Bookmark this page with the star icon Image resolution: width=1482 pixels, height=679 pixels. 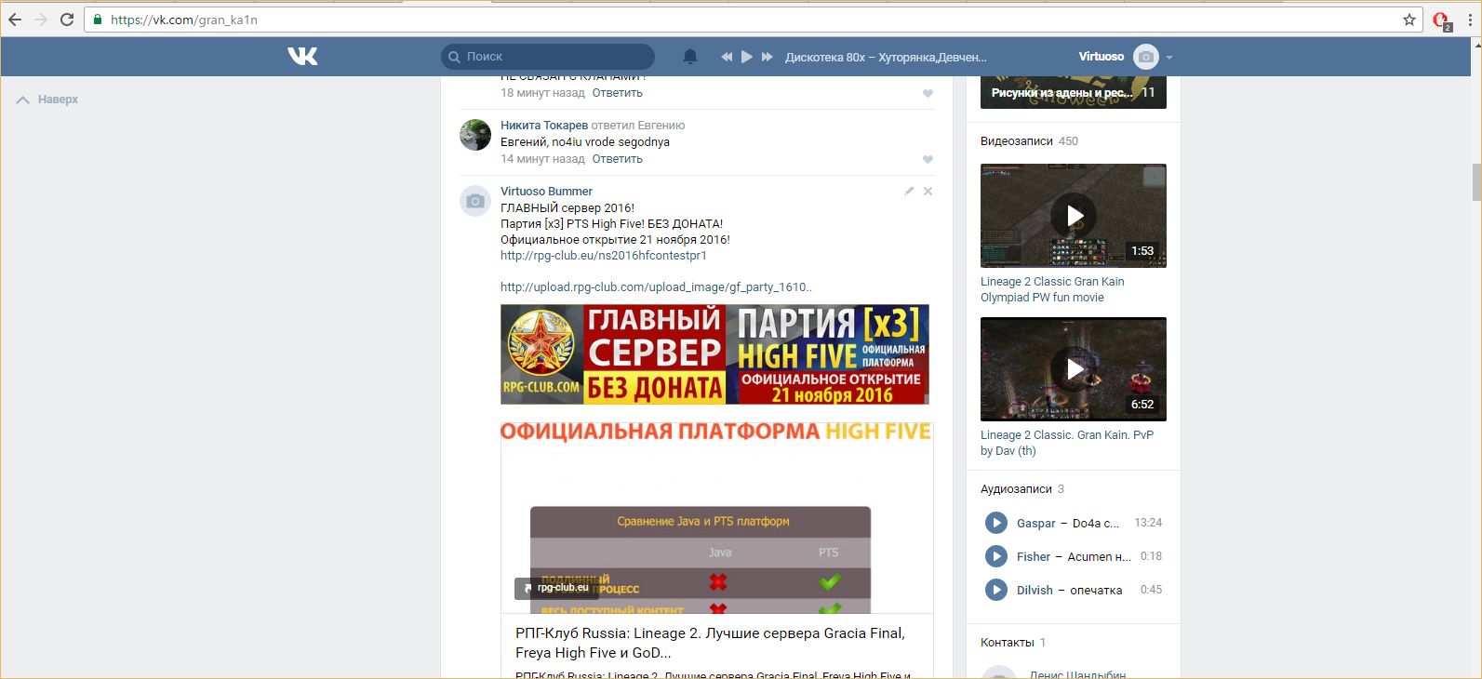(1409, 20)
